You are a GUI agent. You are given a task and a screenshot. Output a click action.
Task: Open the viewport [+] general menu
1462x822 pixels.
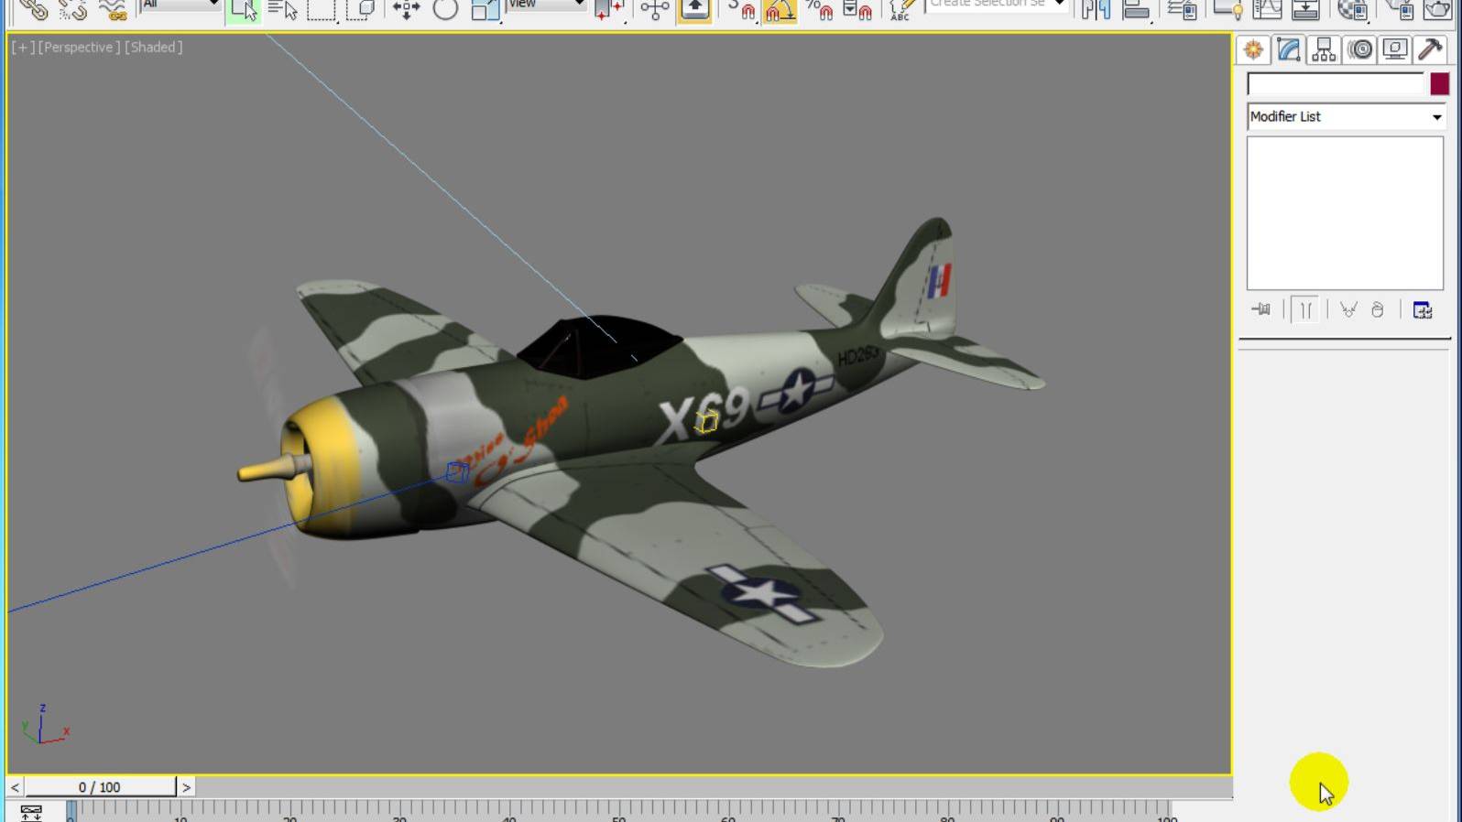[23, 47]
